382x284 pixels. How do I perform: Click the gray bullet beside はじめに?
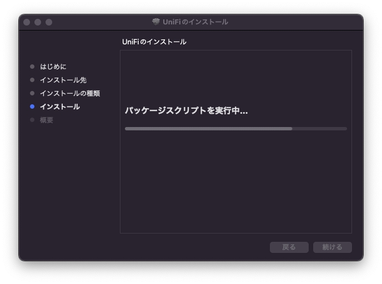pyautogui.click(x=32, y=67)
